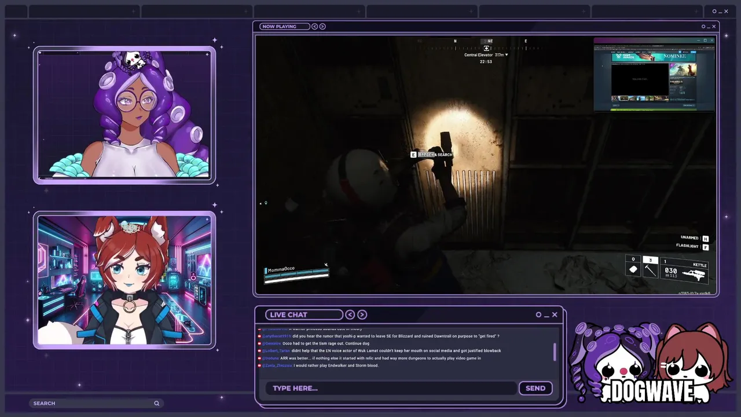Close the outer overlay frame

point(726,11)
